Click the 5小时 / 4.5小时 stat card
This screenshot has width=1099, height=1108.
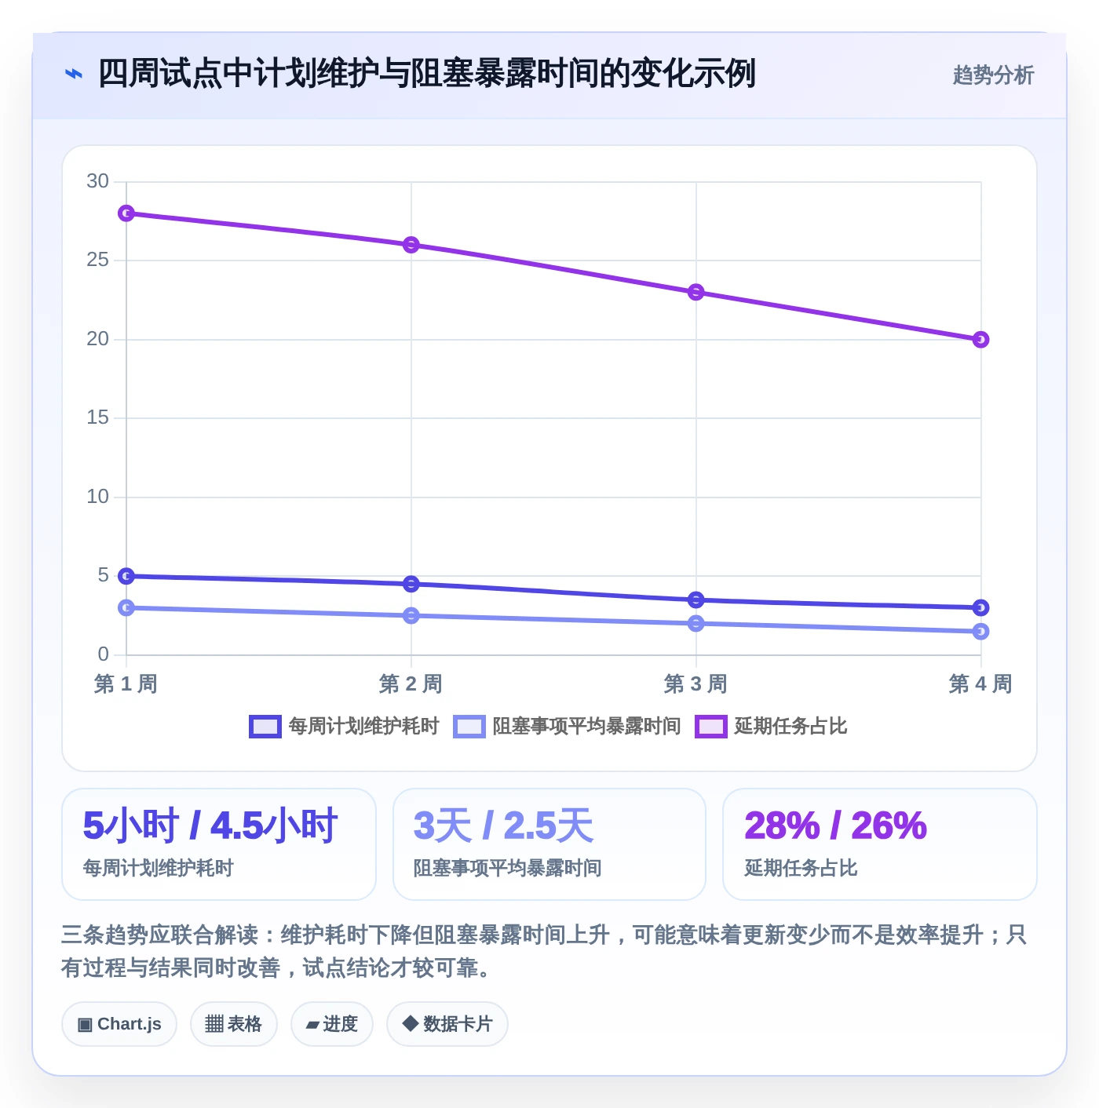[219, 844]
